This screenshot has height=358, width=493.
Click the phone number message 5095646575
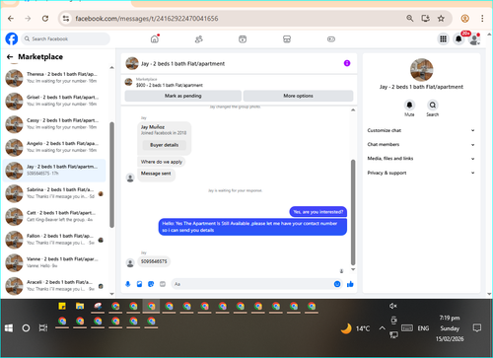tap(154, 261)
